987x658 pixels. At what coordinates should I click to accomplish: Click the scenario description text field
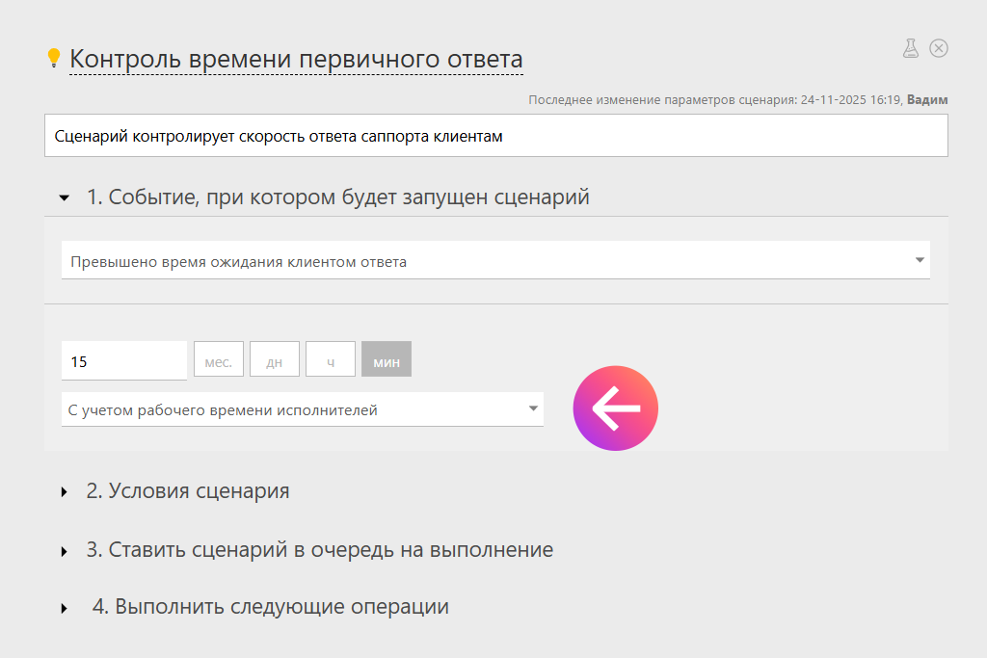click(495, 136)
